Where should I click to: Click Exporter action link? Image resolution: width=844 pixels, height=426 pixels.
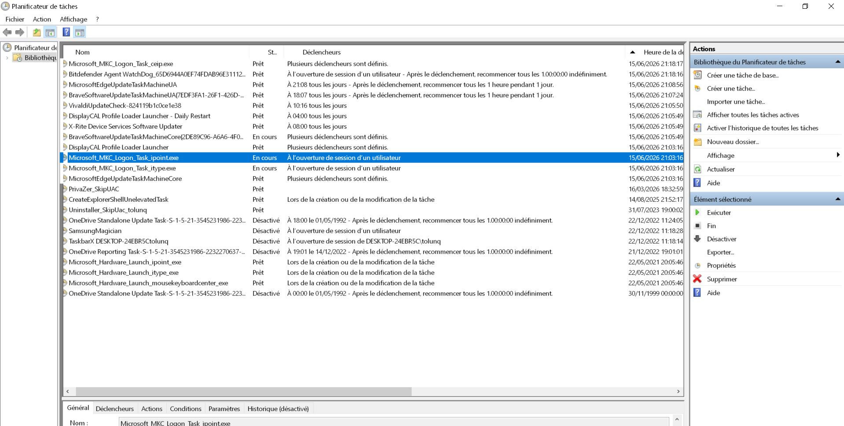coord(720,252)
